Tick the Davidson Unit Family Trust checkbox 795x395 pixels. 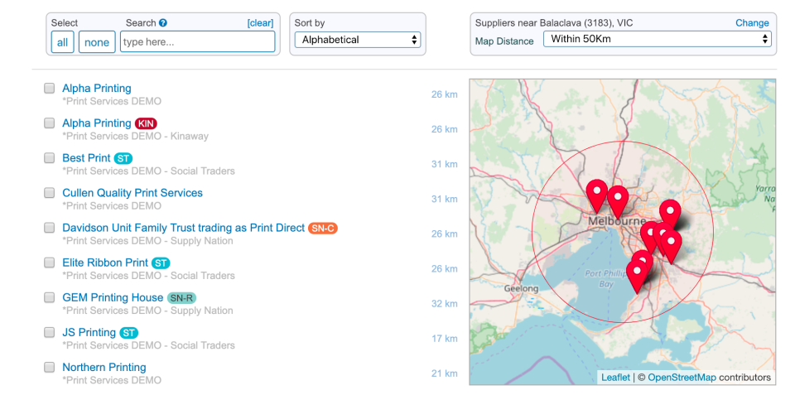coord(49,228)
